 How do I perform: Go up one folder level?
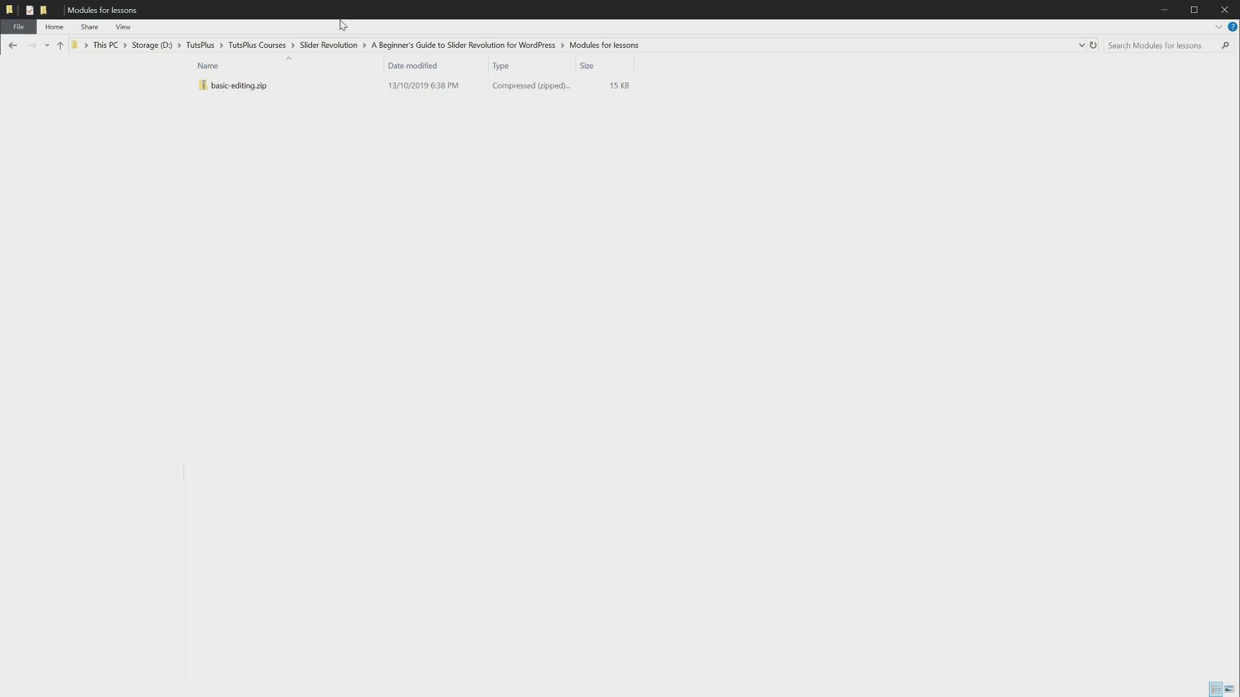click(x=60, y=45)
